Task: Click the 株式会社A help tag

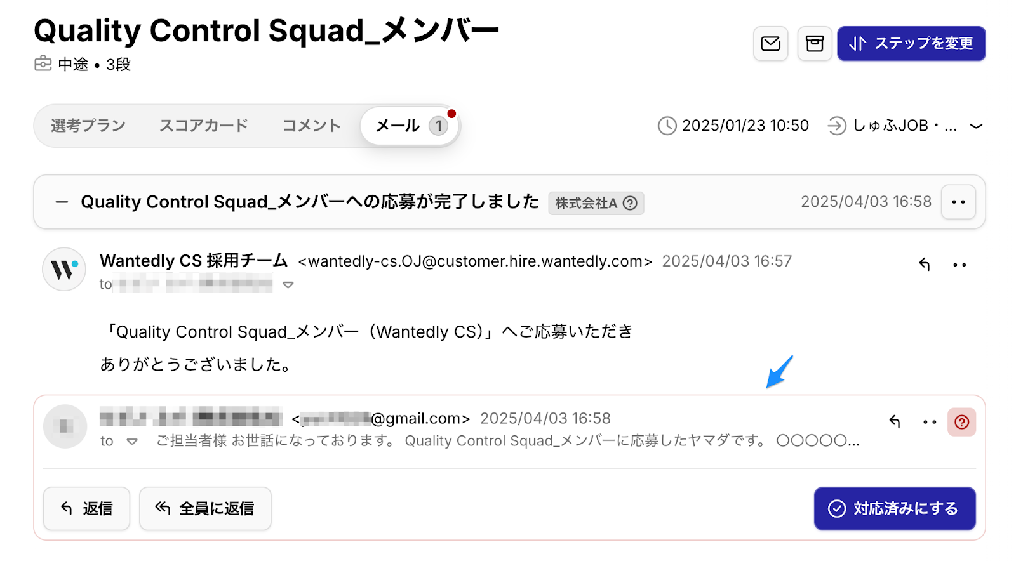Action: pyautogui.click(x=596, y=203)
